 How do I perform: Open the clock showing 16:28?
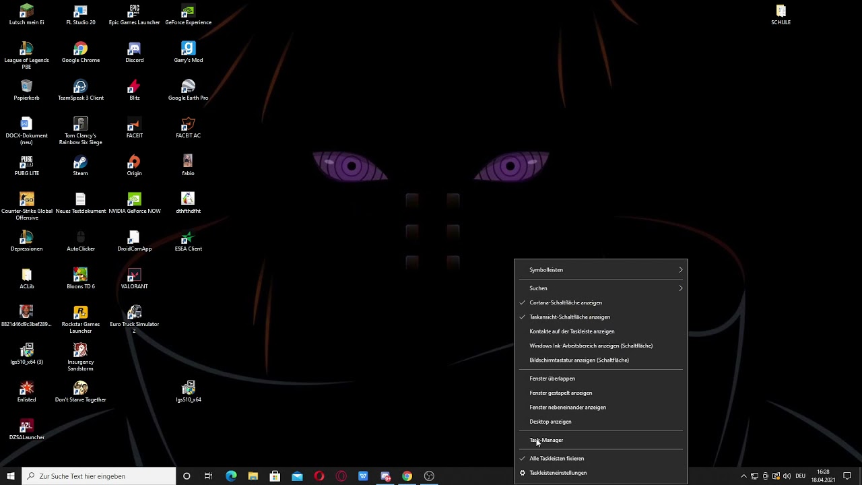coord(822,476)
